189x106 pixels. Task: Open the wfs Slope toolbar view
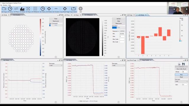(28, 10)
